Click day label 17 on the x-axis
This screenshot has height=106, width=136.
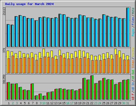pos(72,103)
